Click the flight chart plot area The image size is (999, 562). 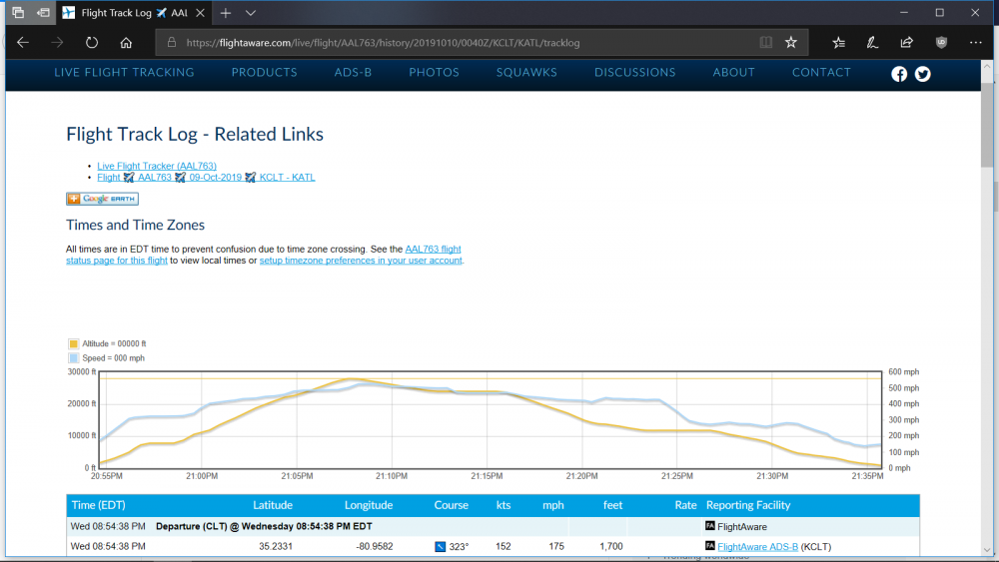491,420
